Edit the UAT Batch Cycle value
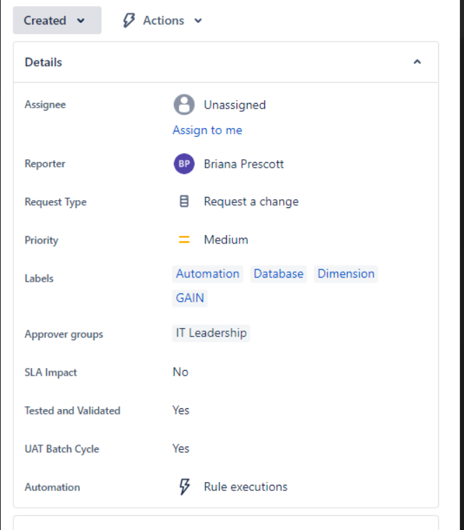 pyautogui.click(x=181, y=449)
